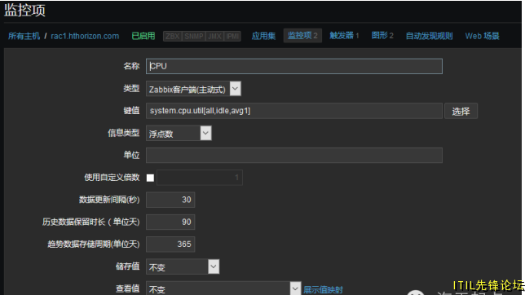Click the 趋势数据存储周期 field showing 365
The image size is (525, 295).
coord(170,244)
